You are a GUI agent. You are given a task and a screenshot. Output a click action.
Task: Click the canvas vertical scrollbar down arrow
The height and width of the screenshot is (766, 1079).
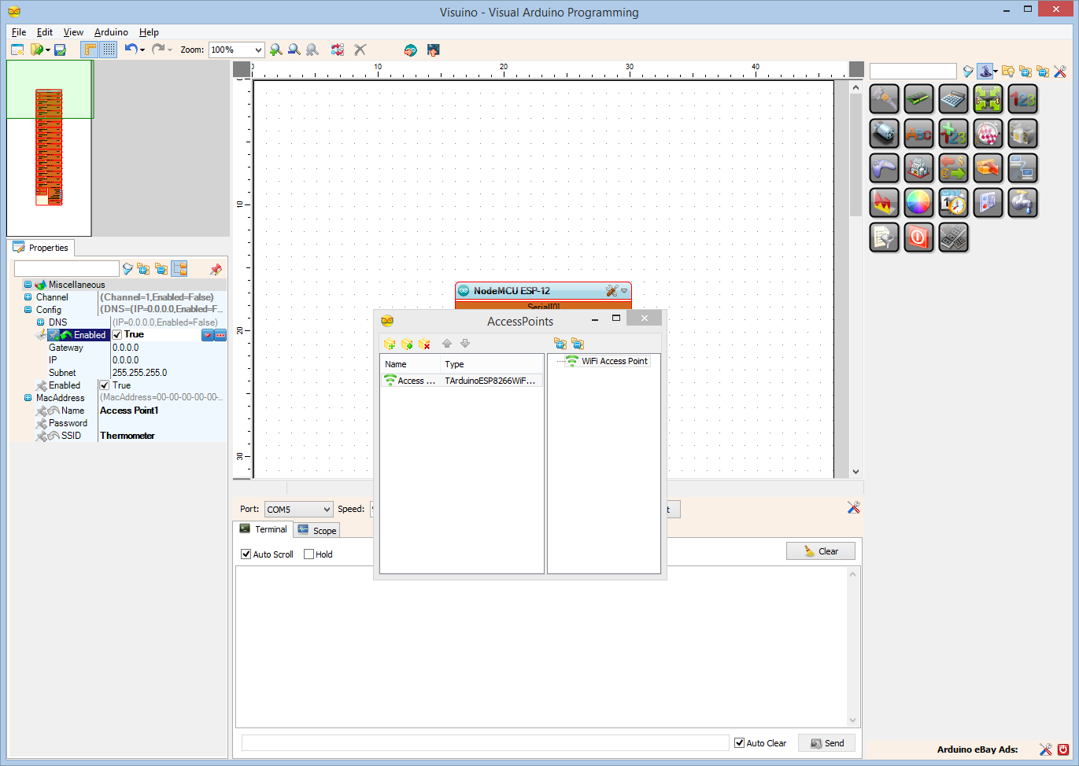tap(856, 472)
